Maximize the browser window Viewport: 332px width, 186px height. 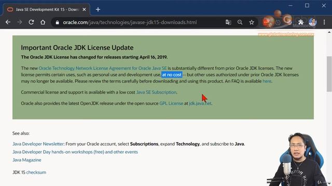point(307,6)
